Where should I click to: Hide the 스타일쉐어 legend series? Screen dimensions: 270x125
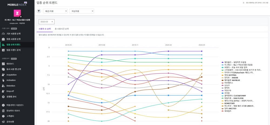(x=241, y=70)
